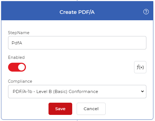Click the Create PDF/A header title
155x121 pixels.
(x=77, y=12)
